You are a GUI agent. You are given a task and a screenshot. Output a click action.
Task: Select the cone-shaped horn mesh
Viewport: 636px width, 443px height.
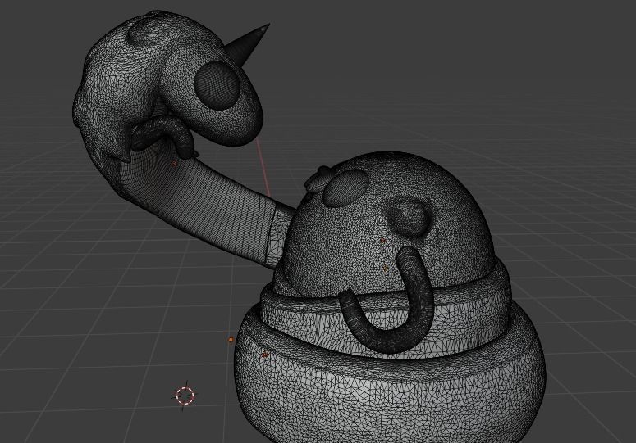pos(248,43)
